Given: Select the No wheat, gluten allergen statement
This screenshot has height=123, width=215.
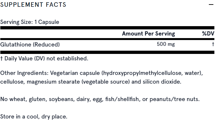Looking at the screenshot, I should coord(100,99).
